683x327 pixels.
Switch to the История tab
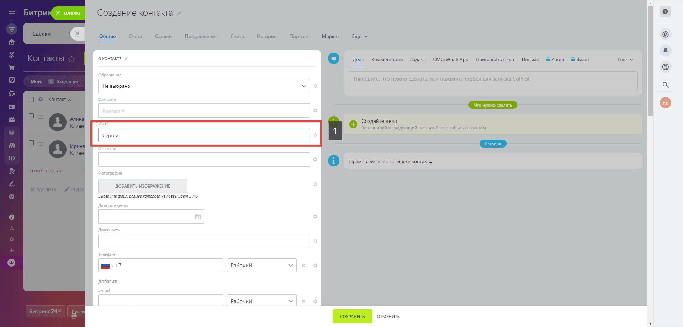pos(266,36)
